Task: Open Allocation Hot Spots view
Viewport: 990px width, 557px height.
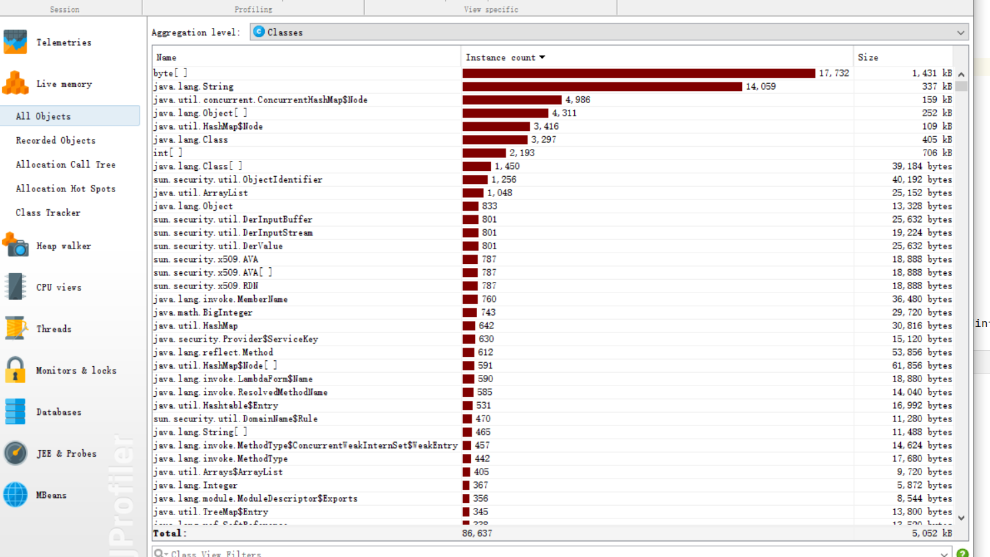Action: click(x=66, y=189)
